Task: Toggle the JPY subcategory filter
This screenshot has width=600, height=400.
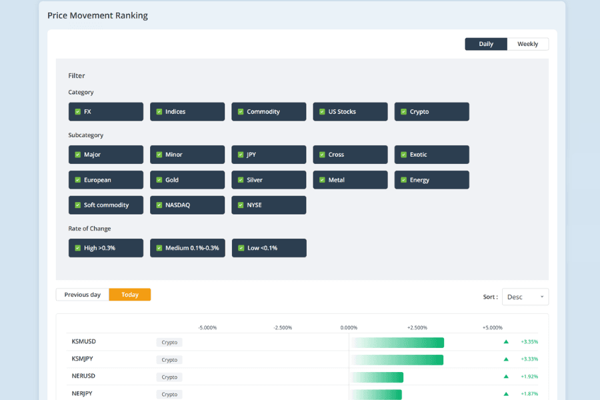Action: (x=269, y=155)
